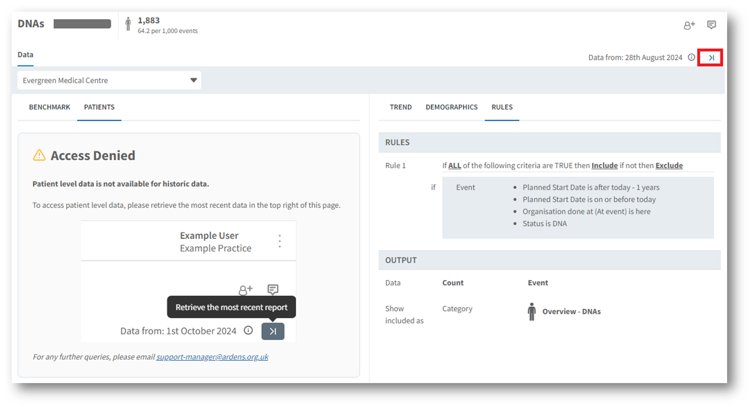Click person icon next to Overview - DNAs

532,311
